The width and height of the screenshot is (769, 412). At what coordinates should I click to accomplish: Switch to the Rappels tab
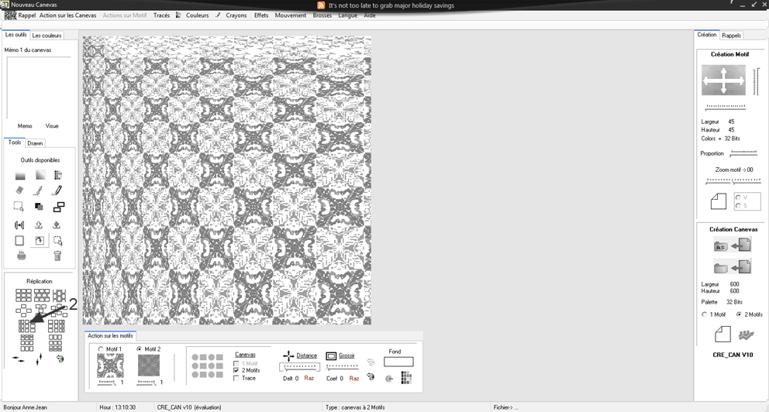click(x=731, y=35)
